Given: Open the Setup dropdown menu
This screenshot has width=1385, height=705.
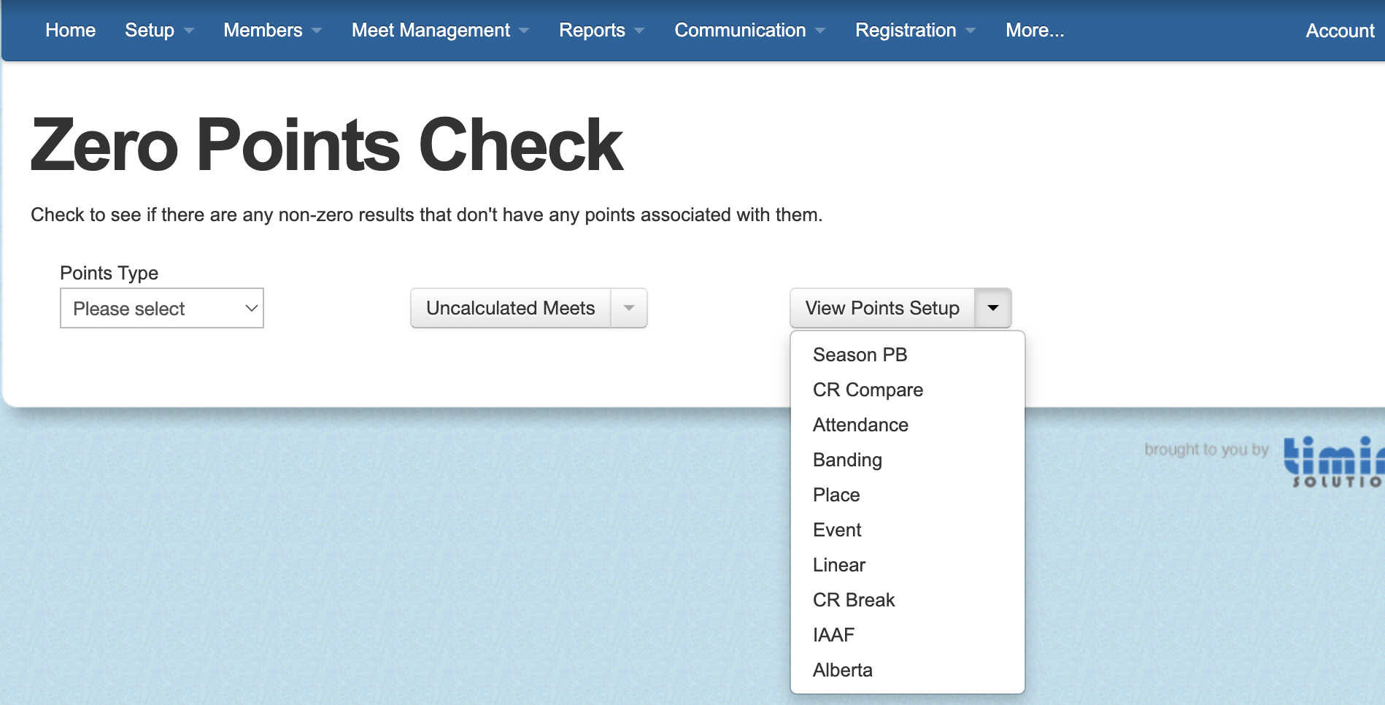Looking at the screenshot, I should click(159, 30).
